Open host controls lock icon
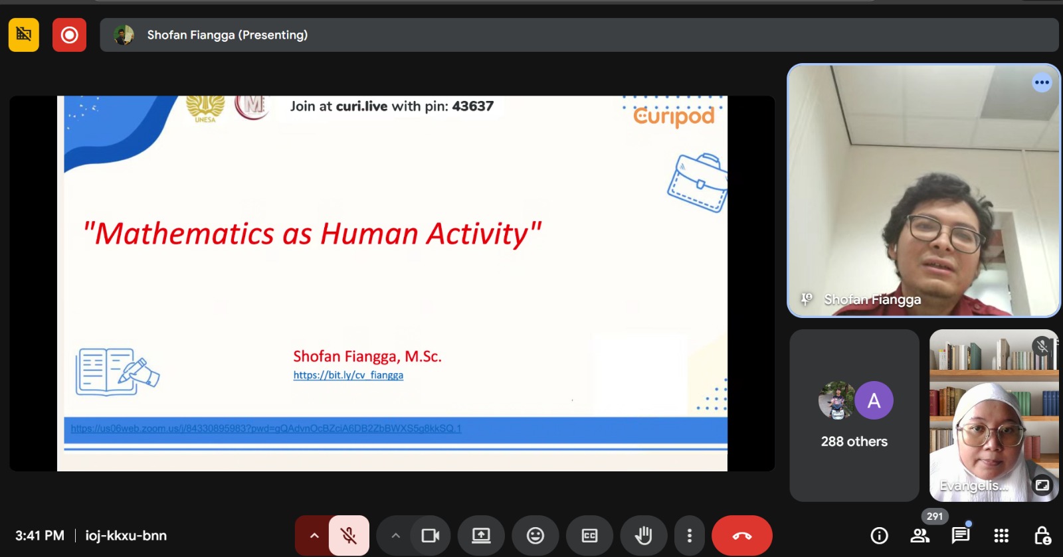The image size is (1063, 557). point(1042,535)
